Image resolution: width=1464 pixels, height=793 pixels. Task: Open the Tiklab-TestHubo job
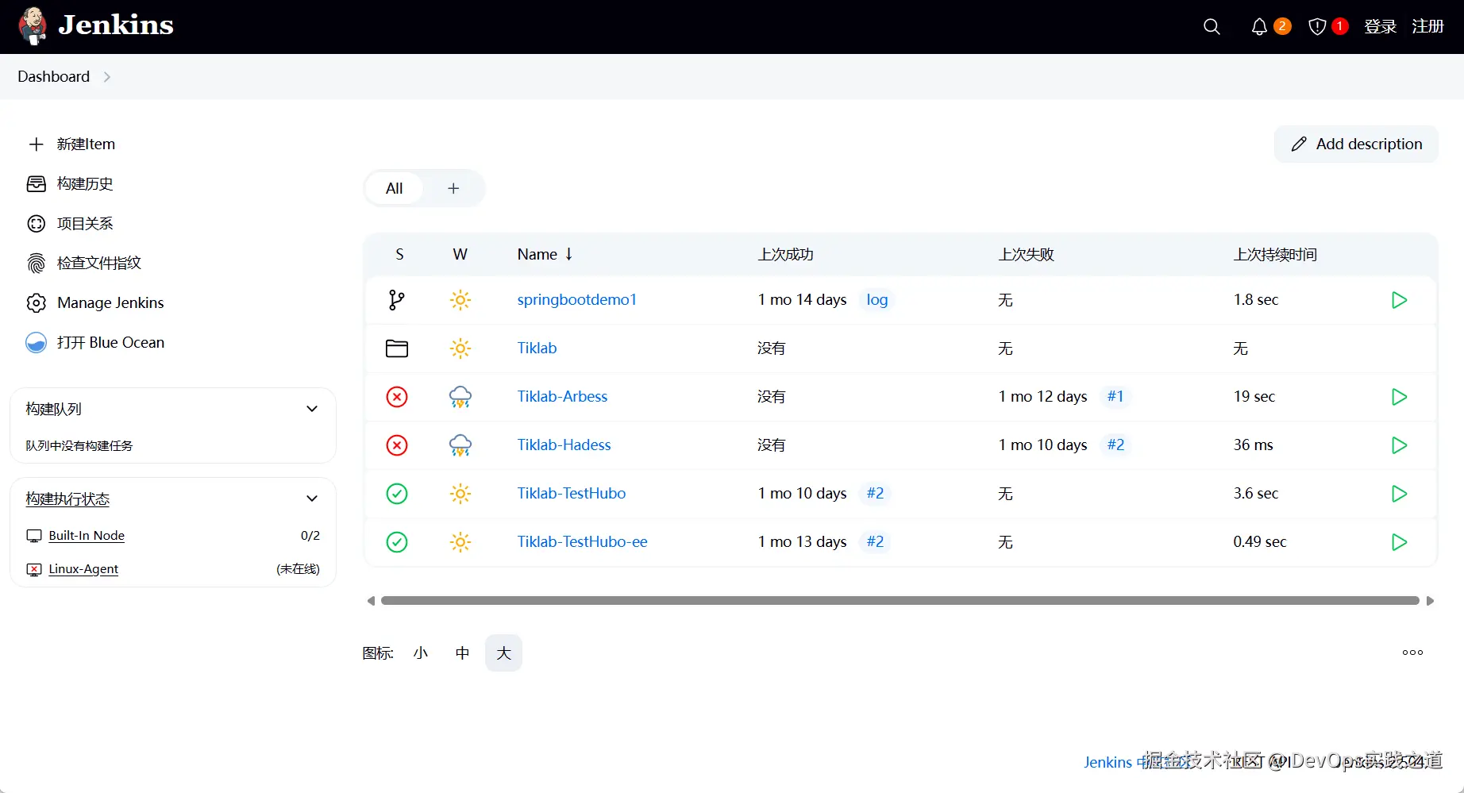[572, 494]
